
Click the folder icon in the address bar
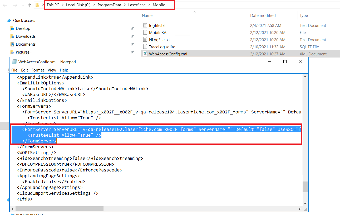[x=37, y=5]
